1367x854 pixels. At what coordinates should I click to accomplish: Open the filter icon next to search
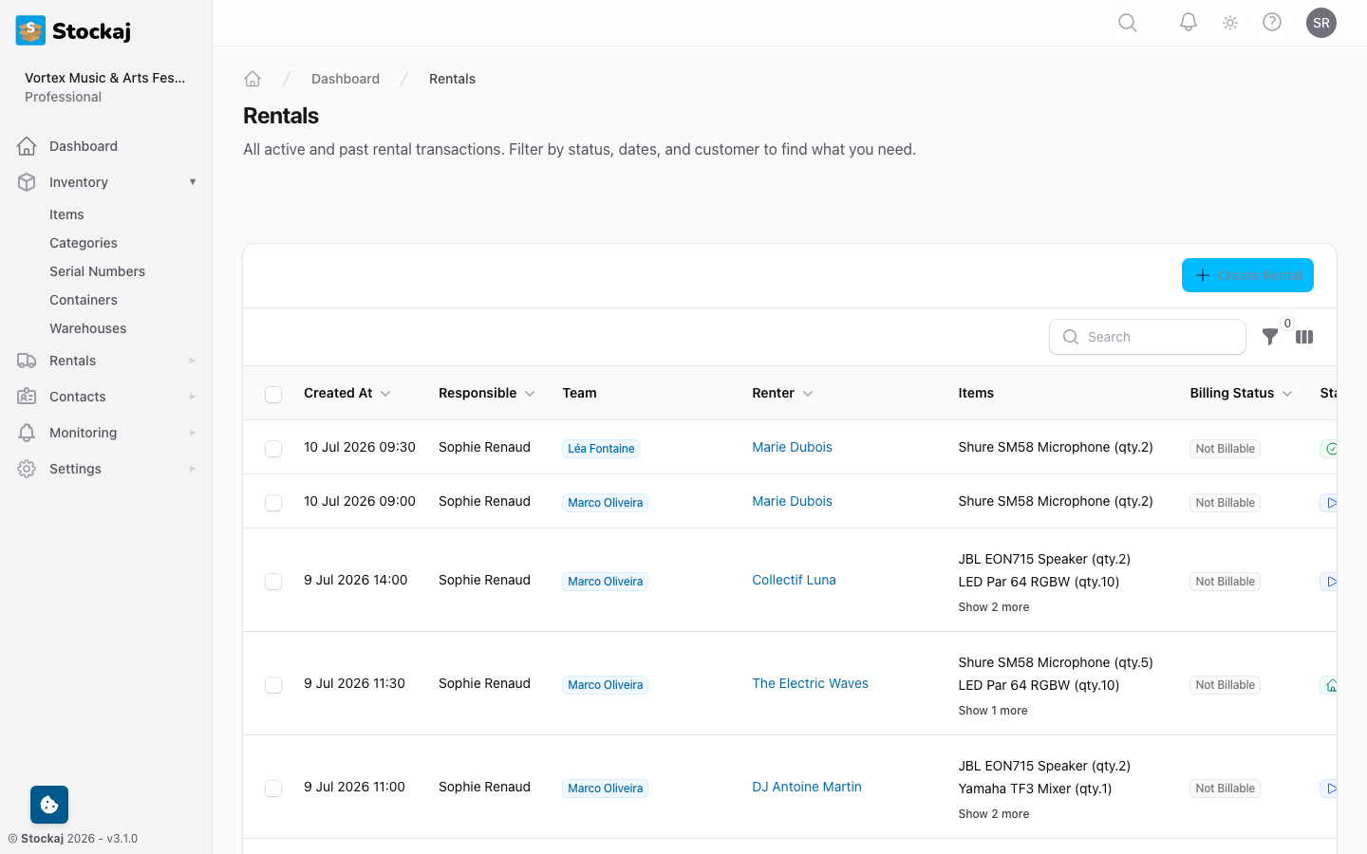point(1270,337)
